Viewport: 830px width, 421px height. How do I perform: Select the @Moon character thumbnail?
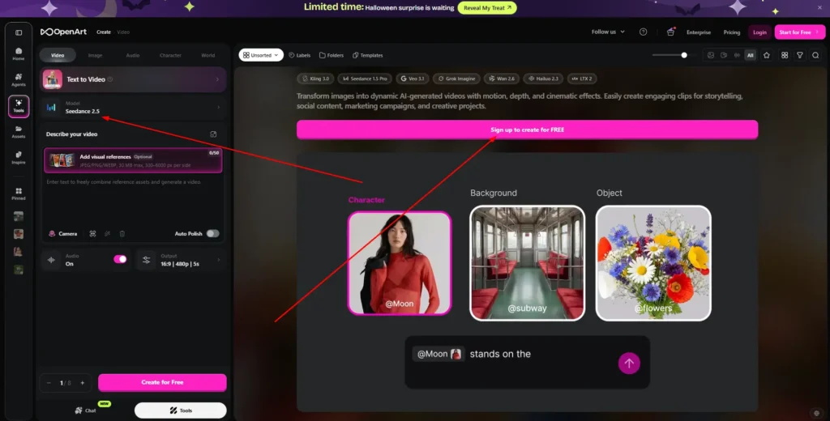pyautogui.click(x=400, y=263)
